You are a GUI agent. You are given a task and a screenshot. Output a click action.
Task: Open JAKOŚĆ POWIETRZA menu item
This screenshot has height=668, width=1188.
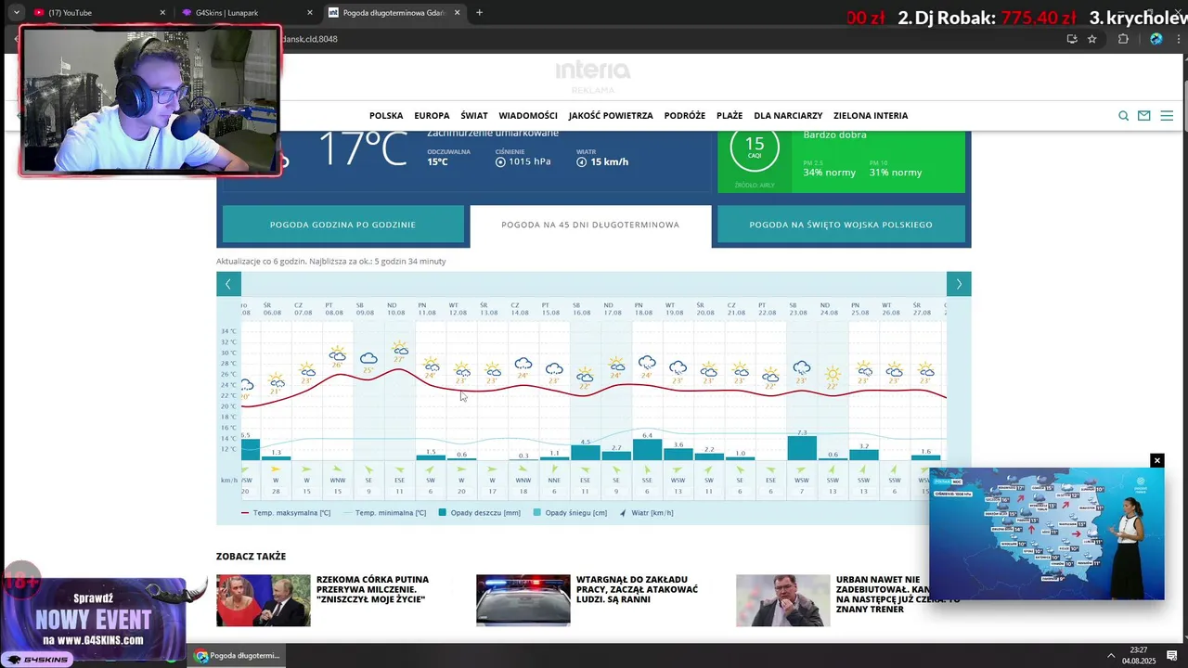tap(611, 116)
